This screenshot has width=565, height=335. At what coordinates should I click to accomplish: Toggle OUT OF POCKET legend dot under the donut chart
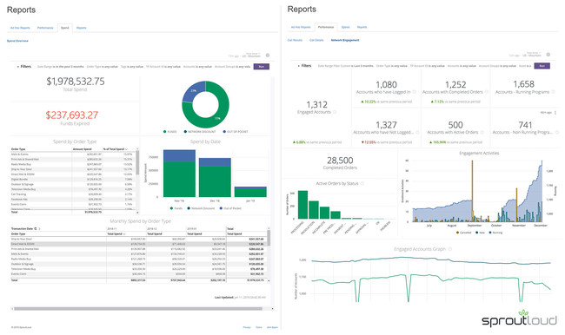(x=224, y=132)
